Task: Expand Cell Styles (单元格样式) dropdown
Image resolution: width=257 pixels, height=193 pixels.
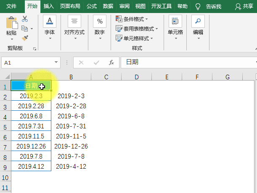Action: click(151, 39)
